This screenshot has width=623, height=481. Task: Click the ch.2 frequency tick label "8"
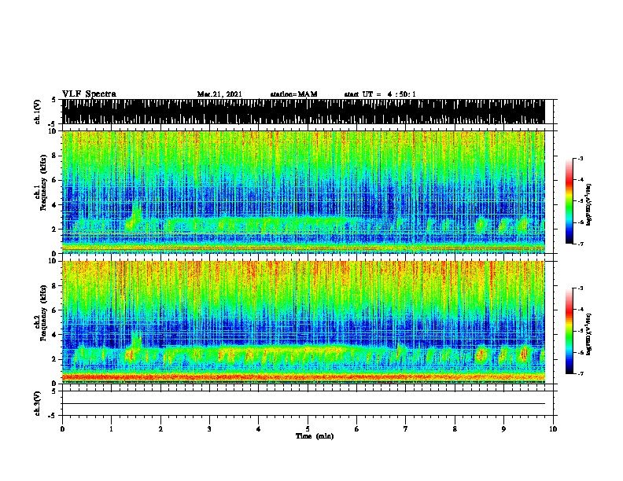pos(56,286)
